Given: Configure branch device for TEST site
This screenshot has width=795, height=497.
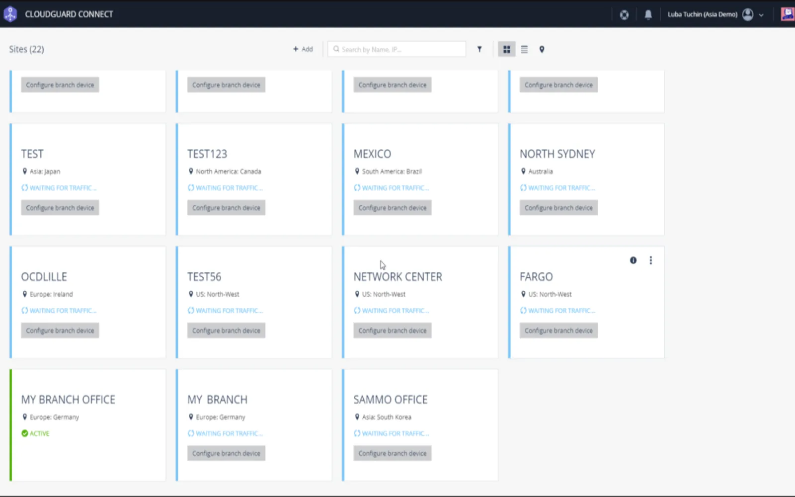Looking at the screenshot, I should coord(60,208).
